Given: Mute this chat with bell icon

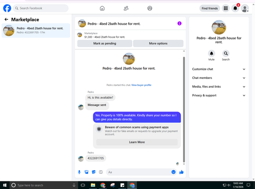Looking at the screenshot, I should click(212, 53).
